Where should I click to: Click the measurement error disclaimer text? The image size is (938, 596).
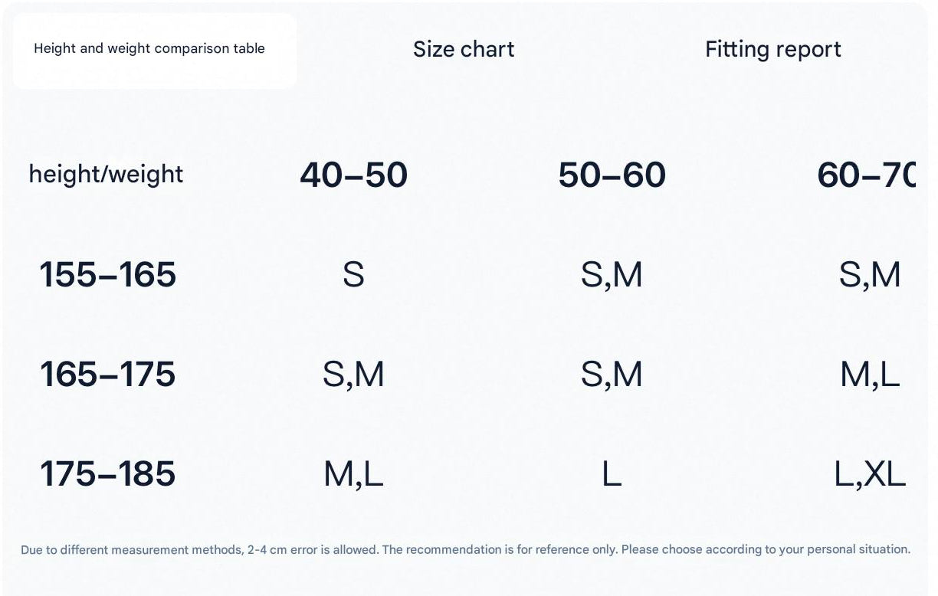click(465, 549)
